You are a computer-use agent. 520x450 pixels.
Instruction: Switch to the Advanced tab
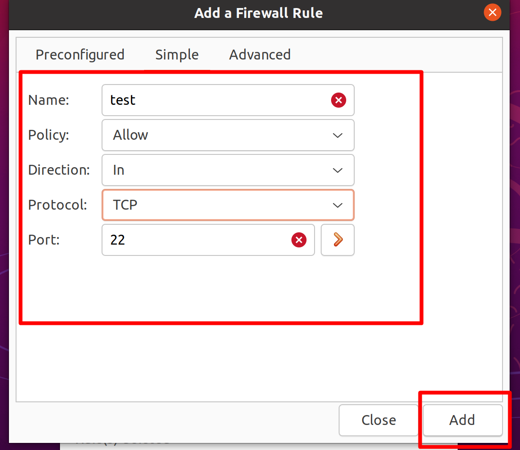tap(260, 54)
